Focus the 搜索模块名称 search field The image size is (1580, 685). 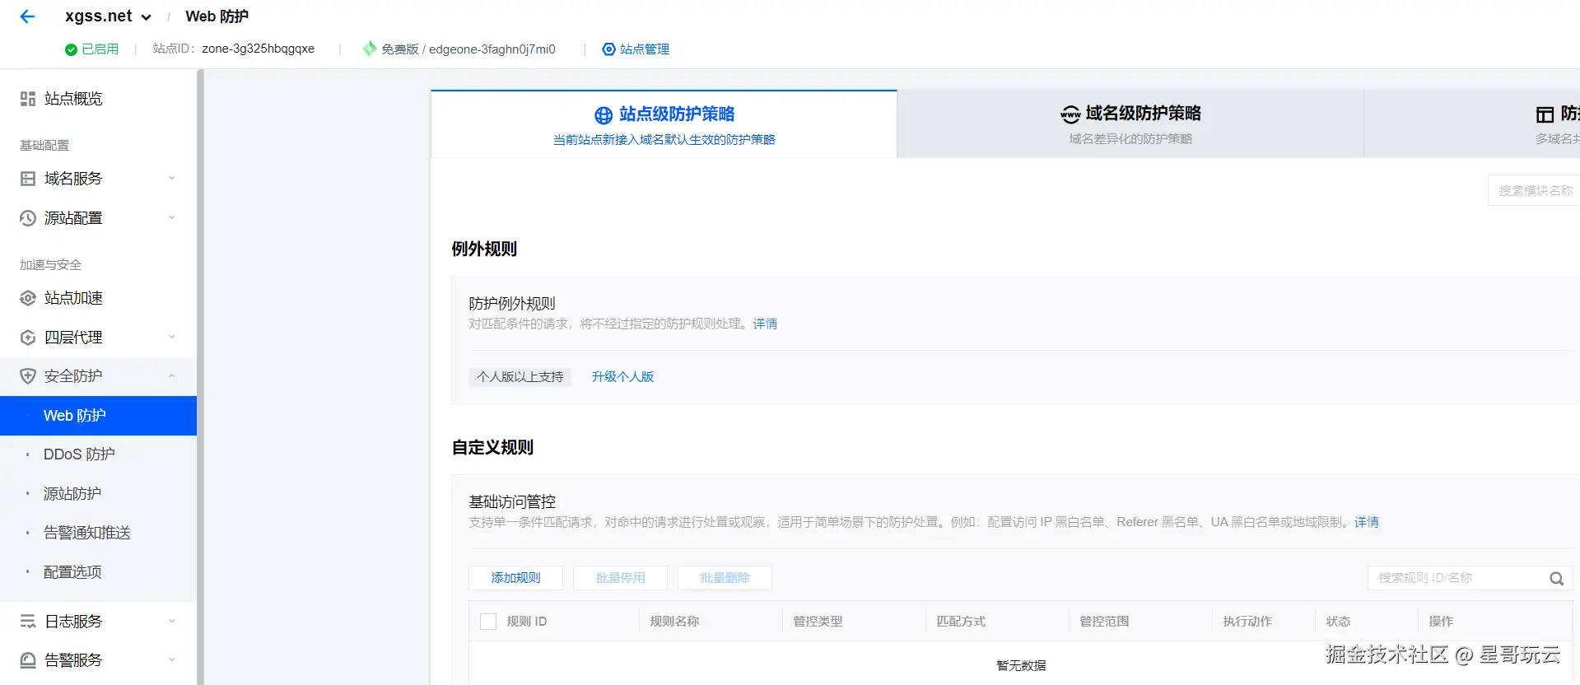coord(1534,190)
